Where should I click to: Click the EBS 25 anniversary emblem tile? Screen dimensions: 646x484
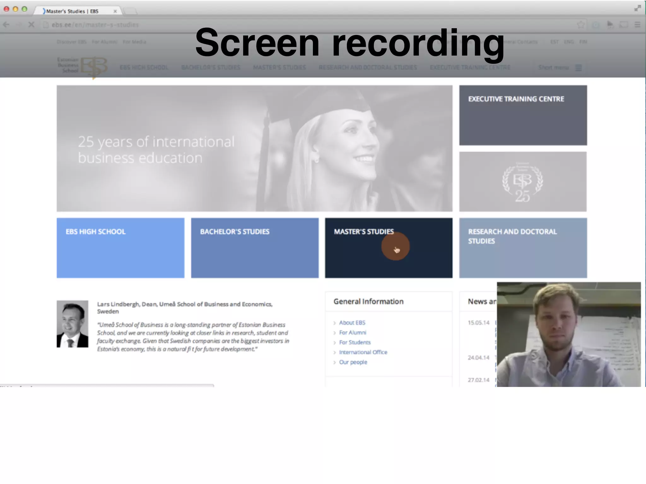click(x=523, y=182)
